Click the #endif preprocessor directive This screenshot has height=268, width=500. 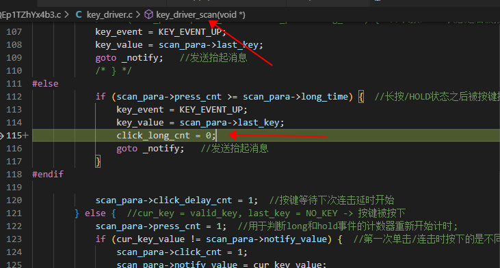pyautogui.click(x=48, y=174)
